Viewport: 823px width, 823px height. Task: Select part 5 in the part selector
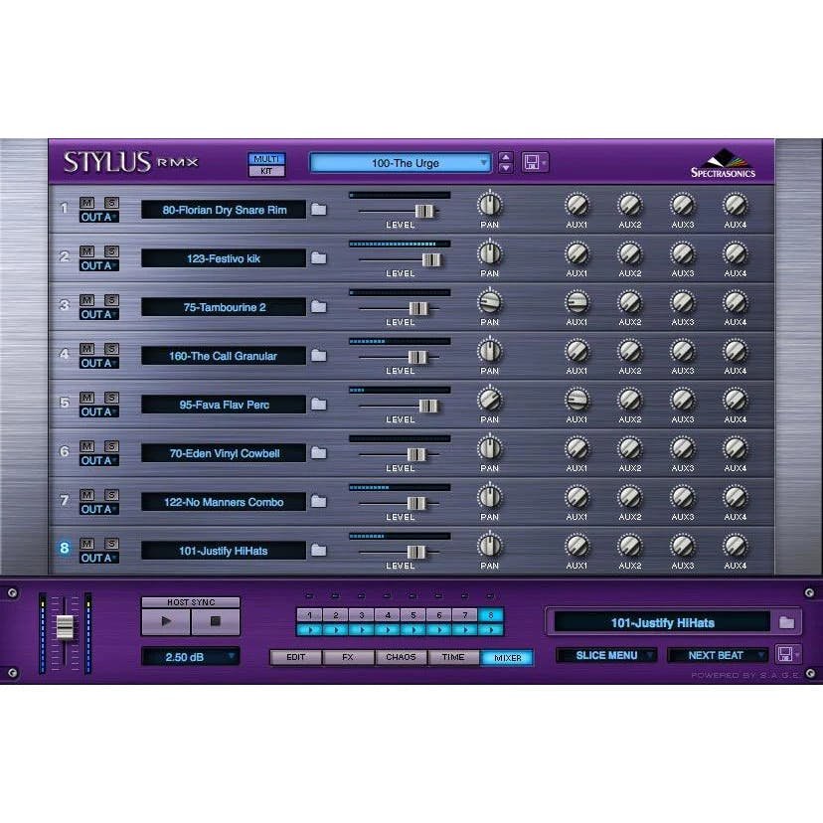[x=413, y=614]
